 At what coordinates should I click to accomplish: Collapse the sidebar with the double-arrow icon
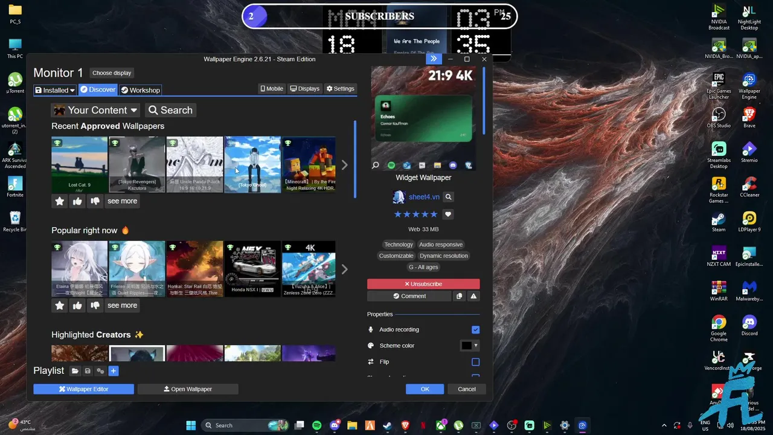[x=434, y=59]
